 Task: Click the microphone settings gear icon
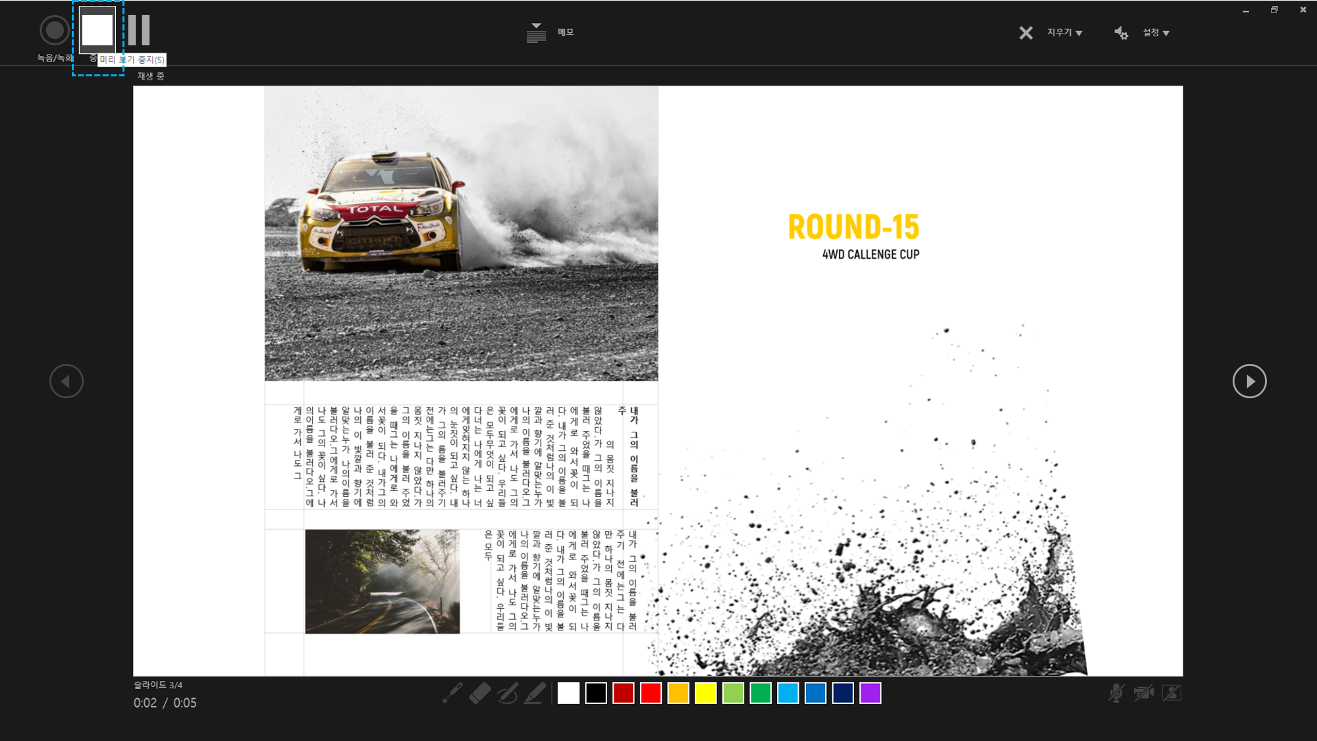click(1121, 33)
